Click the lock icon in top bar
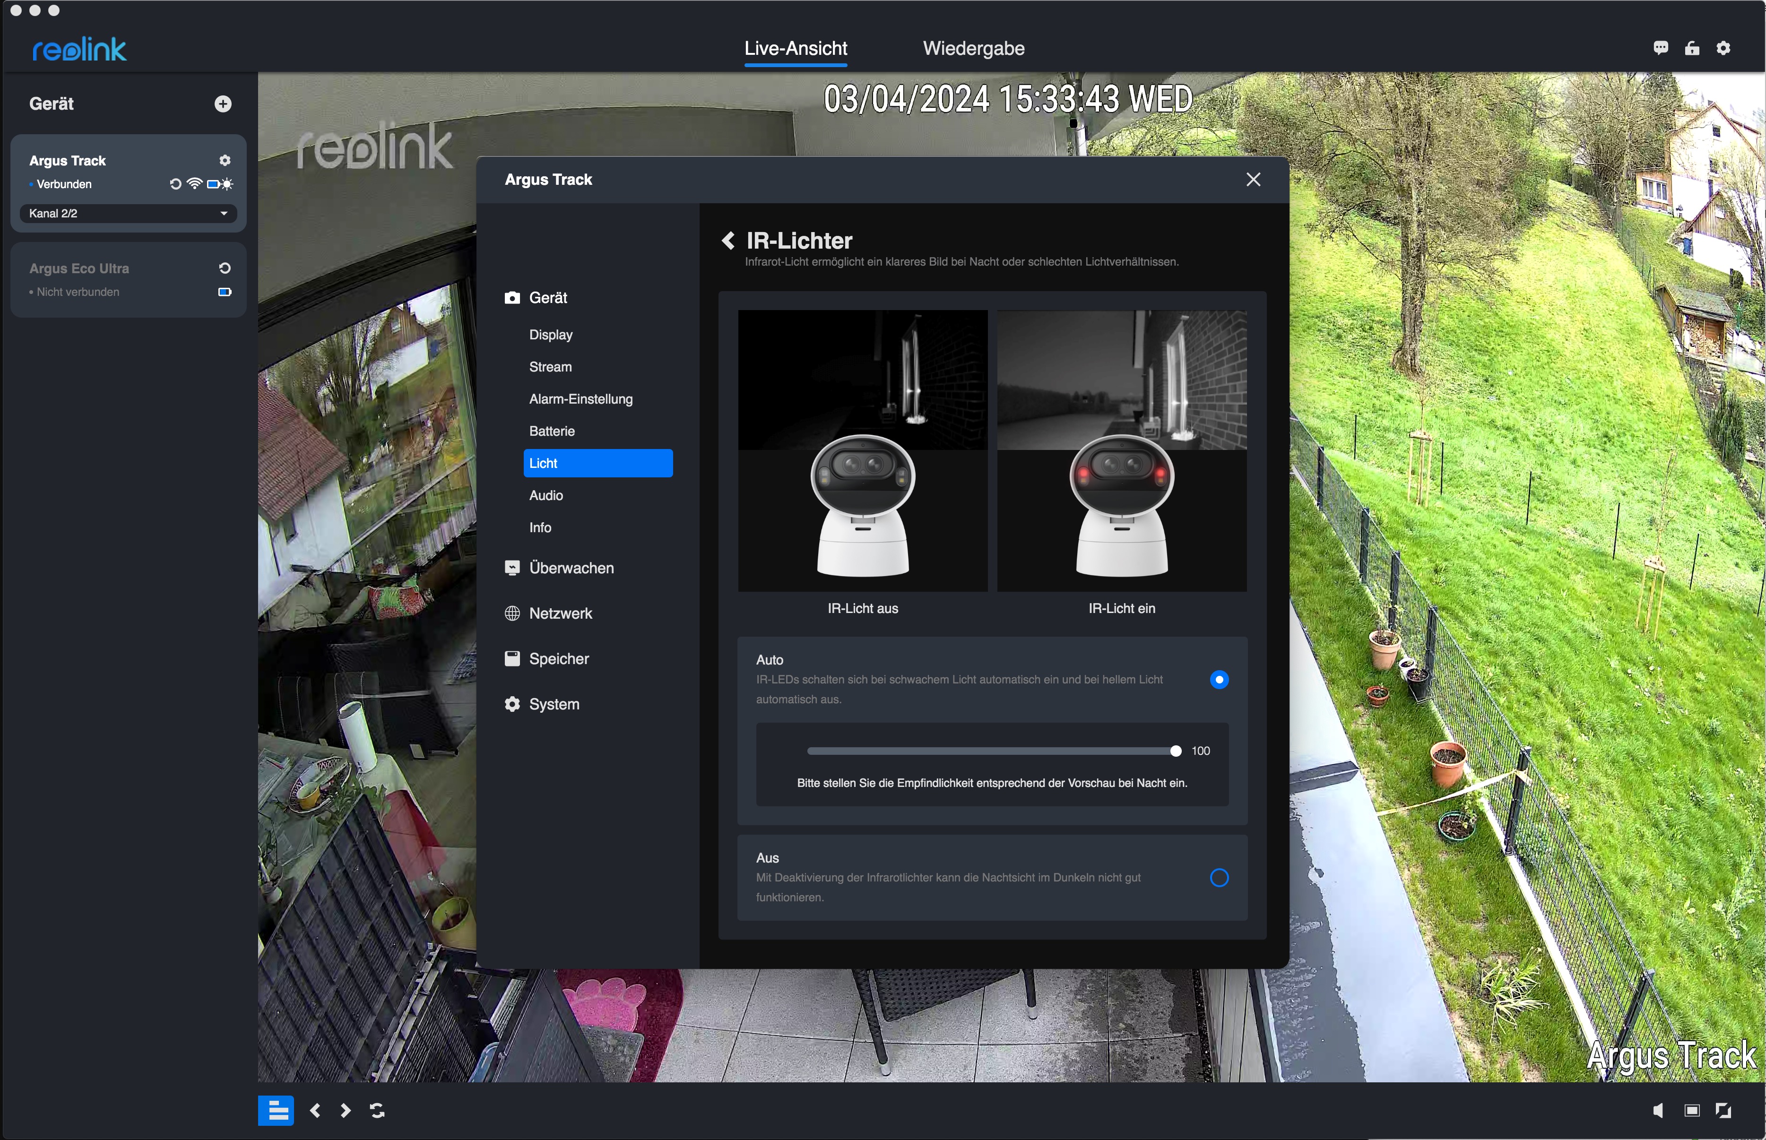Image resolution: width=1766 pixels, height=1140 pixels. pyautogui.click(x=1692, y=48)
